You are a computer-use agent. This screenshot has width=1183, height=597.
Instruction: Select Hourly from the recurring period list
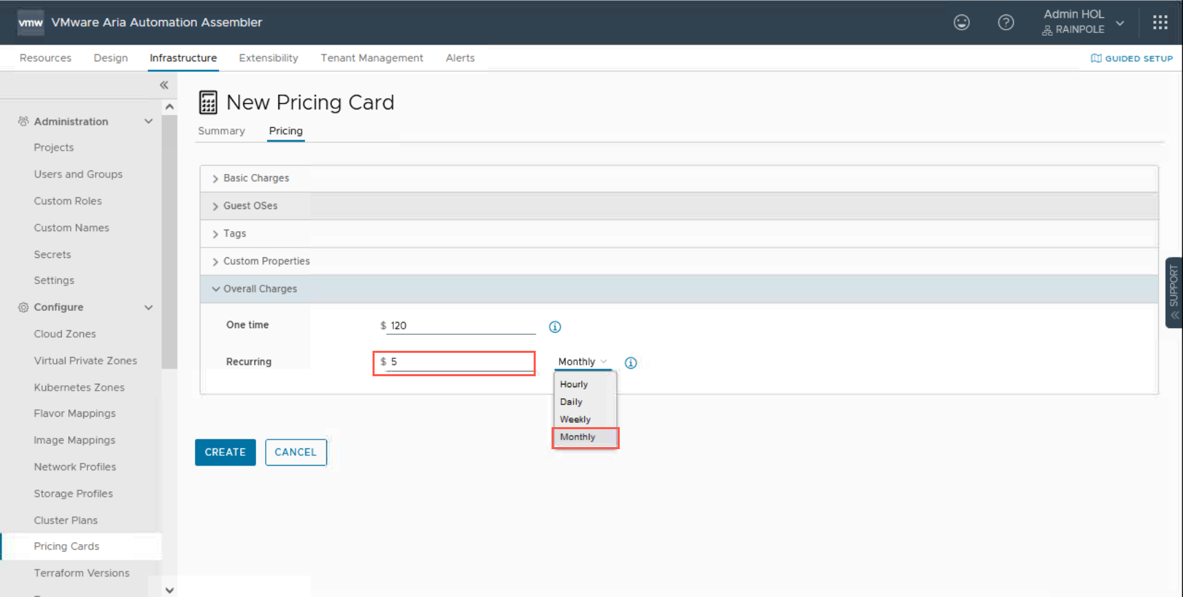pos(574,384)
